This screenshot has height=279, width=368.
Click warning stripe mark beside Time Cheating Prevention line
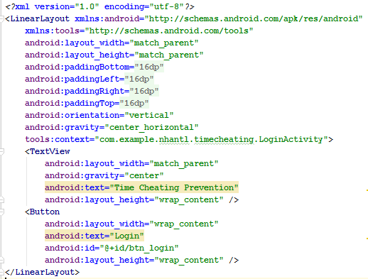367,190
